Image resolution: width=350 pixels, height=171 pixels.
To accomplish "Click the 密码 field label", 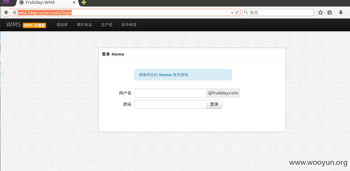I will tap(127, 104).
